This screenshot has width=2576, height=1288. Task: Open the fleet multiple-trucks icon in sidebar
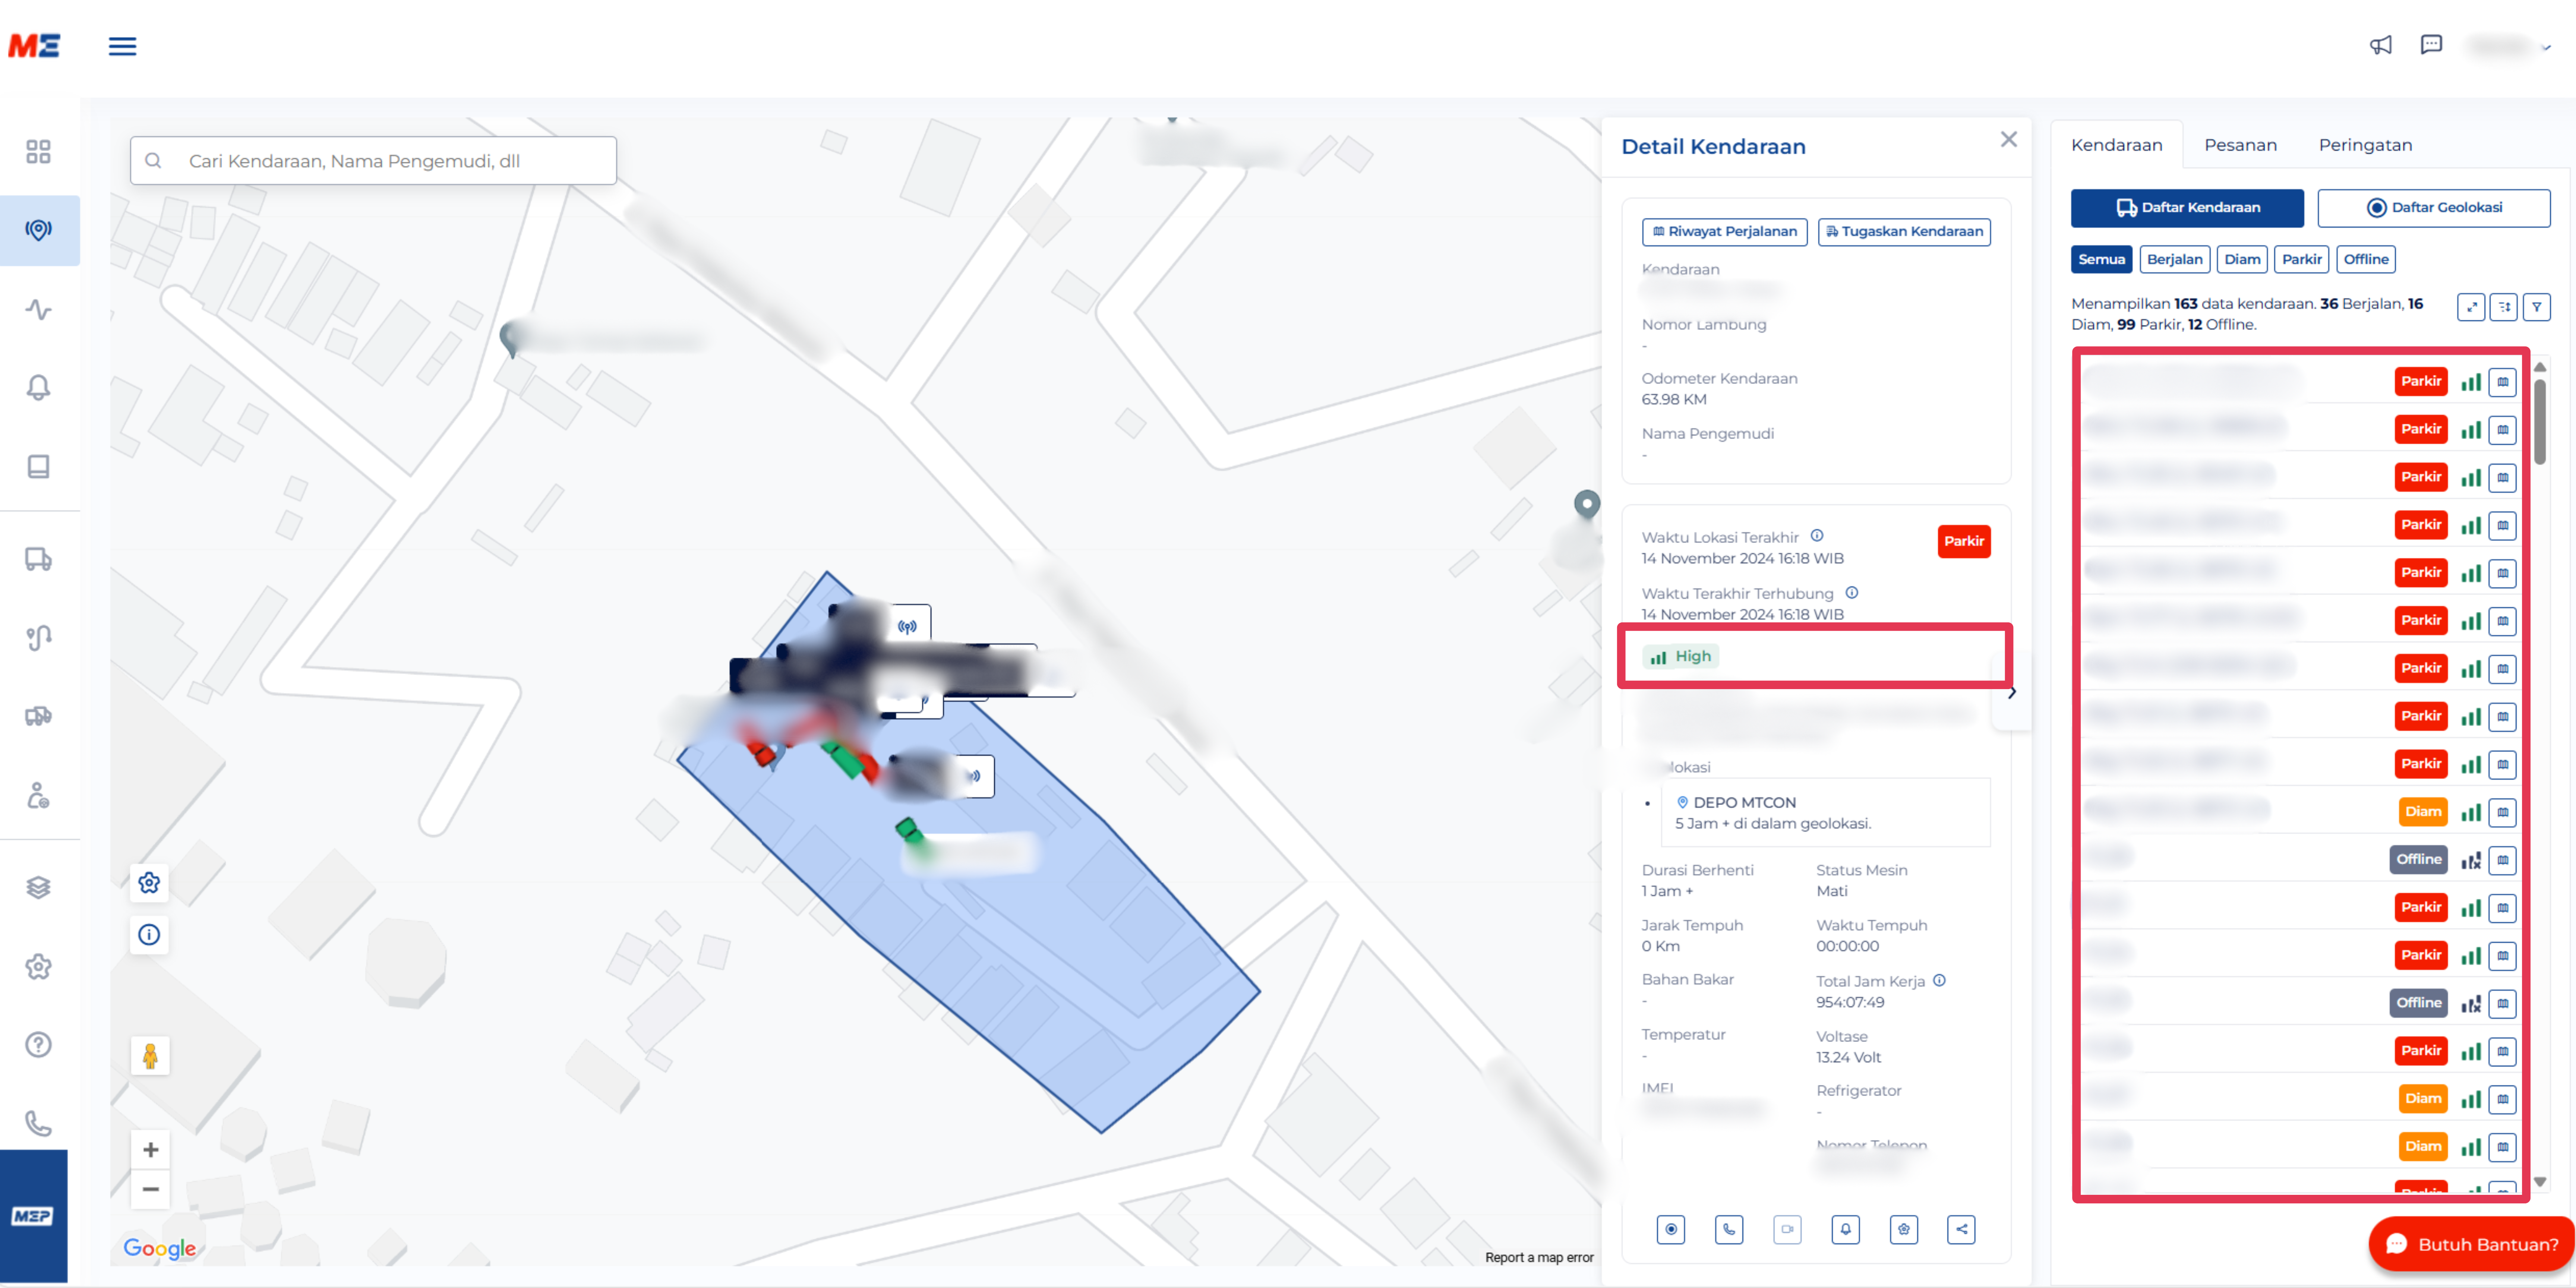coord(38,716)
